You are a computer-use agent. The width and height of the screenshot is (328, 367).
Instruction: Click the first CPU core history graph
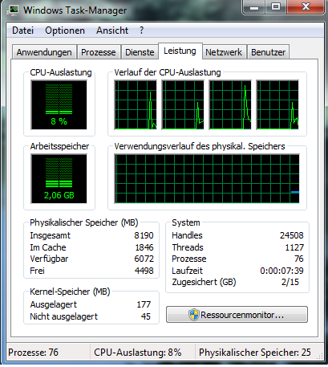136,105
